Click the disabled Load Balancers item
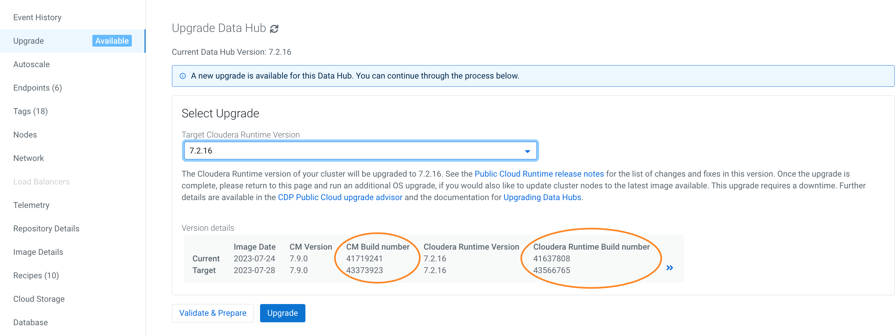Image resolution: width=896 pixels, height=335 pixels. (41, 182)
